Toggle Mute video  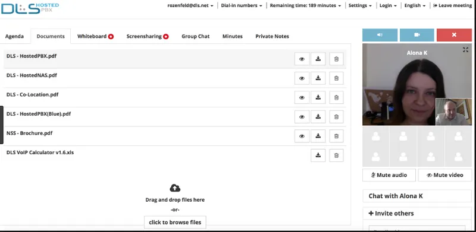point(445,175)
